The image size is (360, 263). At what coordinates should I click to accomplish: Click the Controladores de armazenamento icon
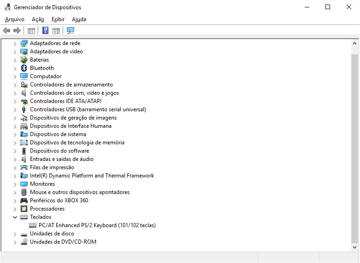pos(24,85)
